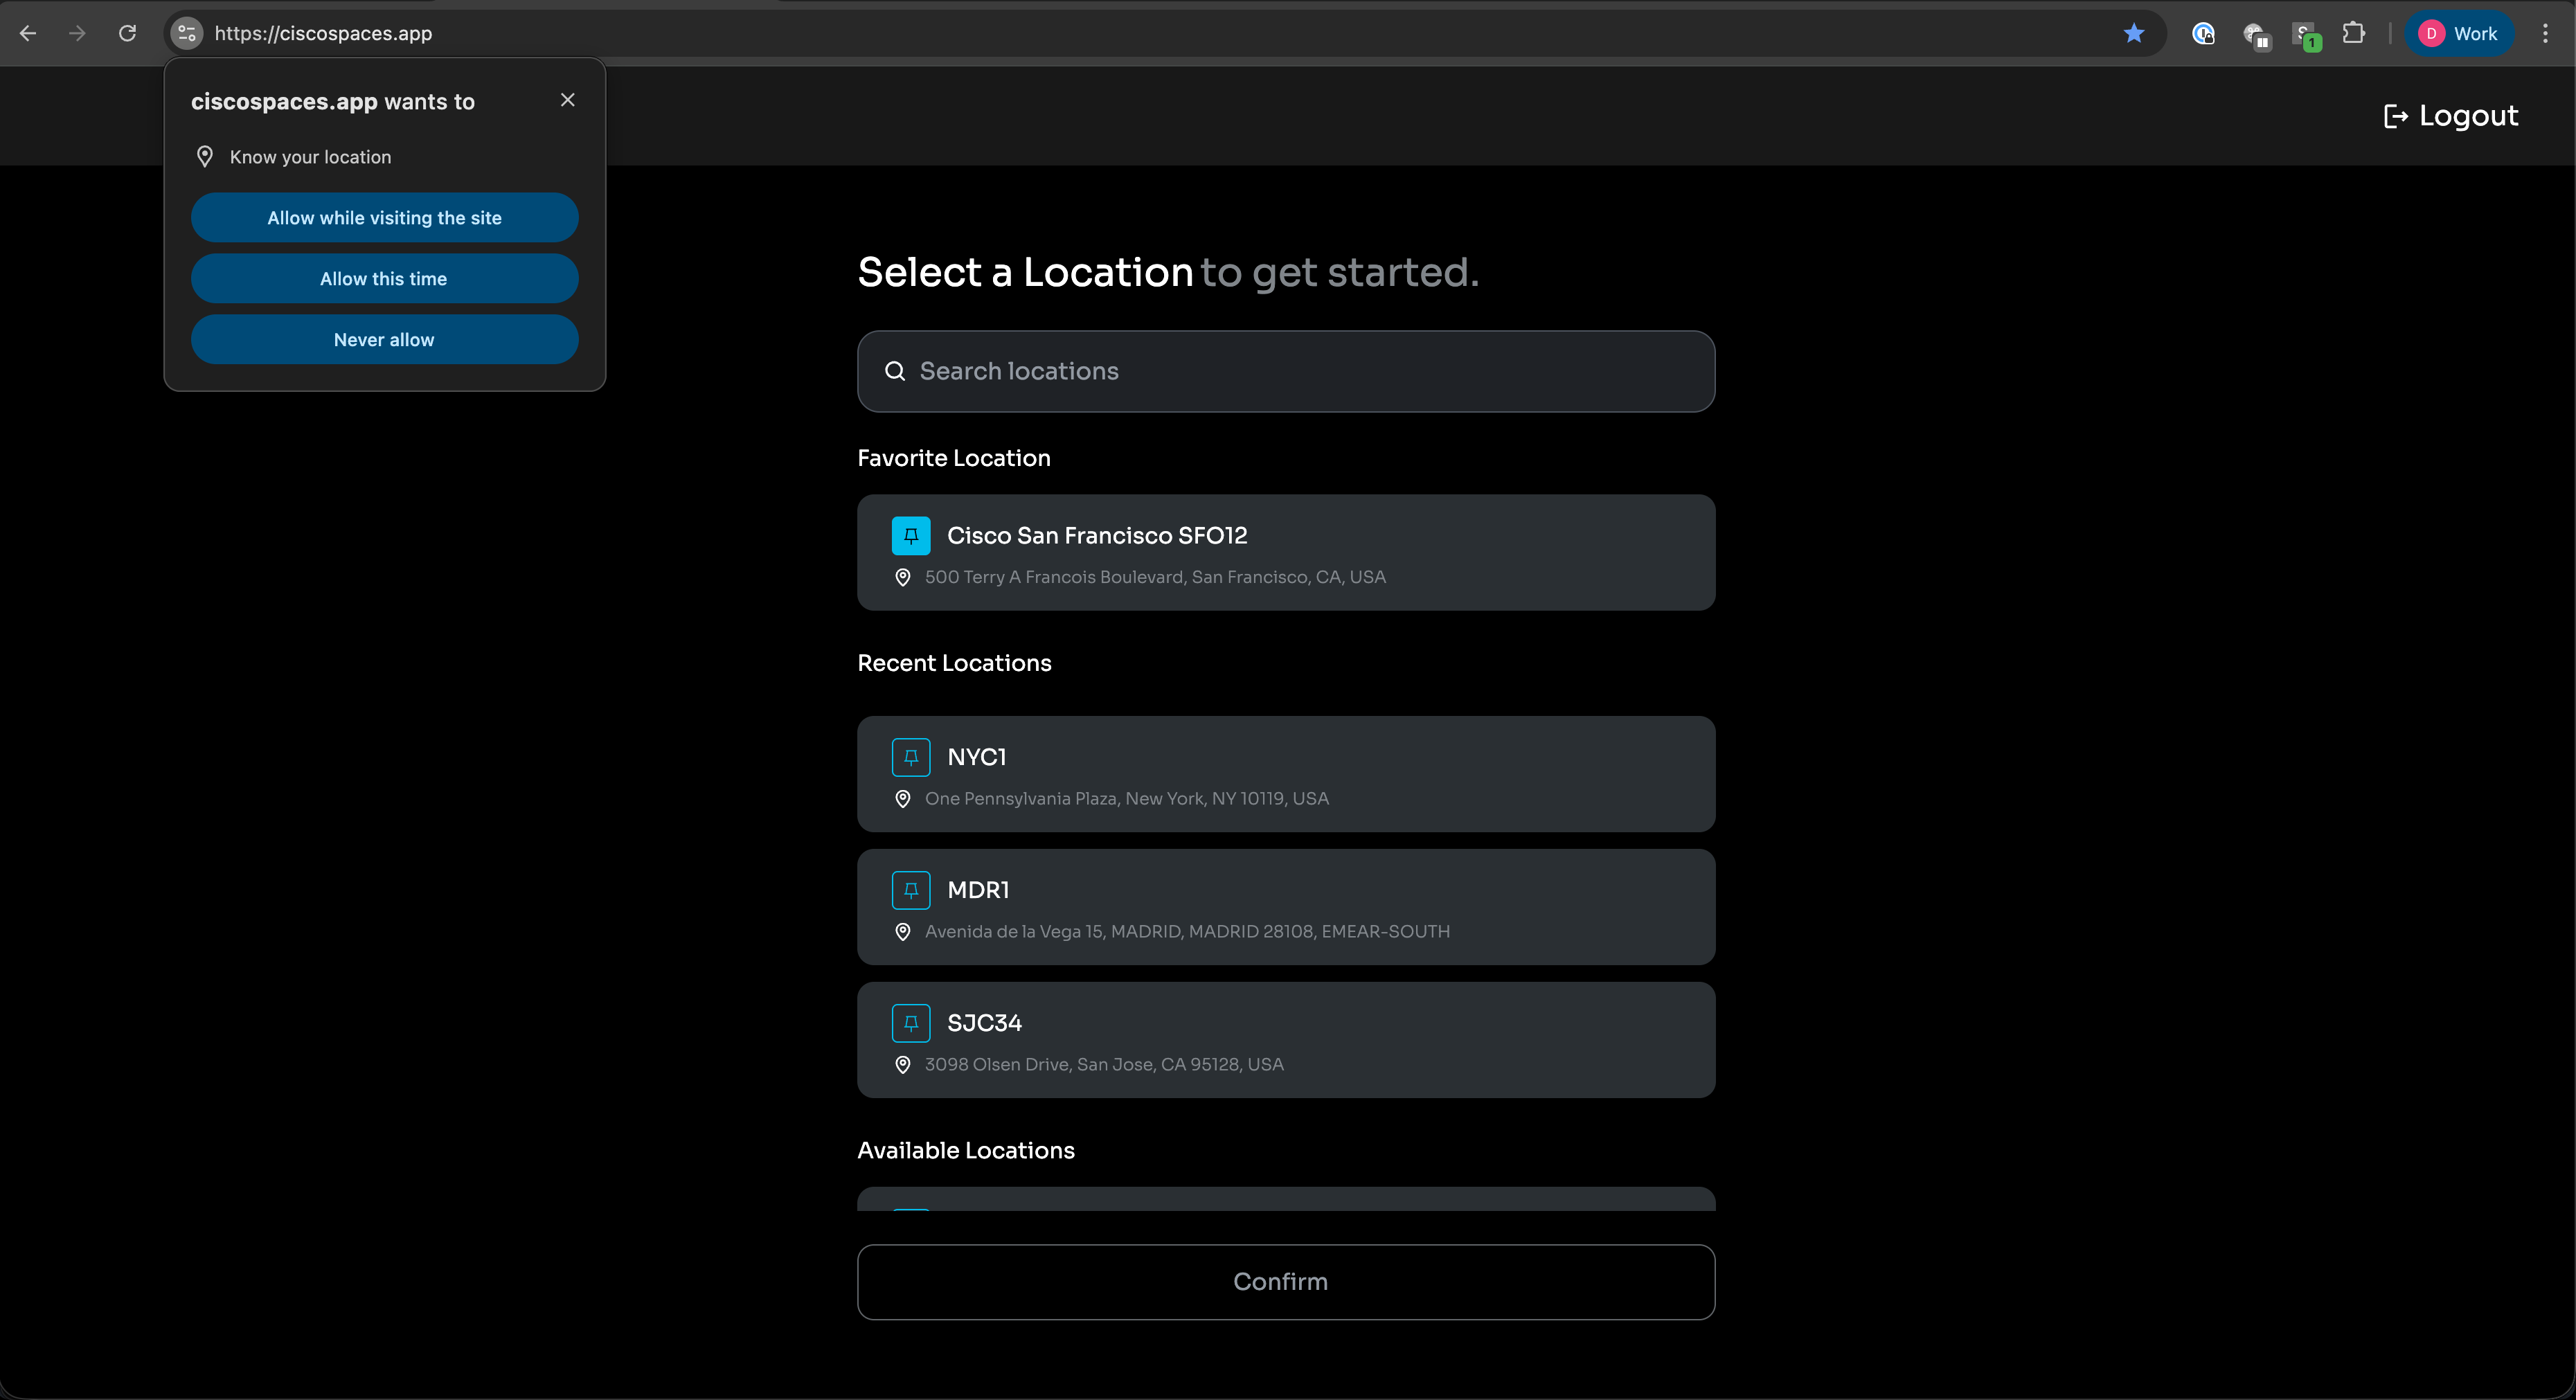Open the Work profile menu
Image resolution: width=2576 pixels, height=1400 pixels.
(x=2459, y=33)
